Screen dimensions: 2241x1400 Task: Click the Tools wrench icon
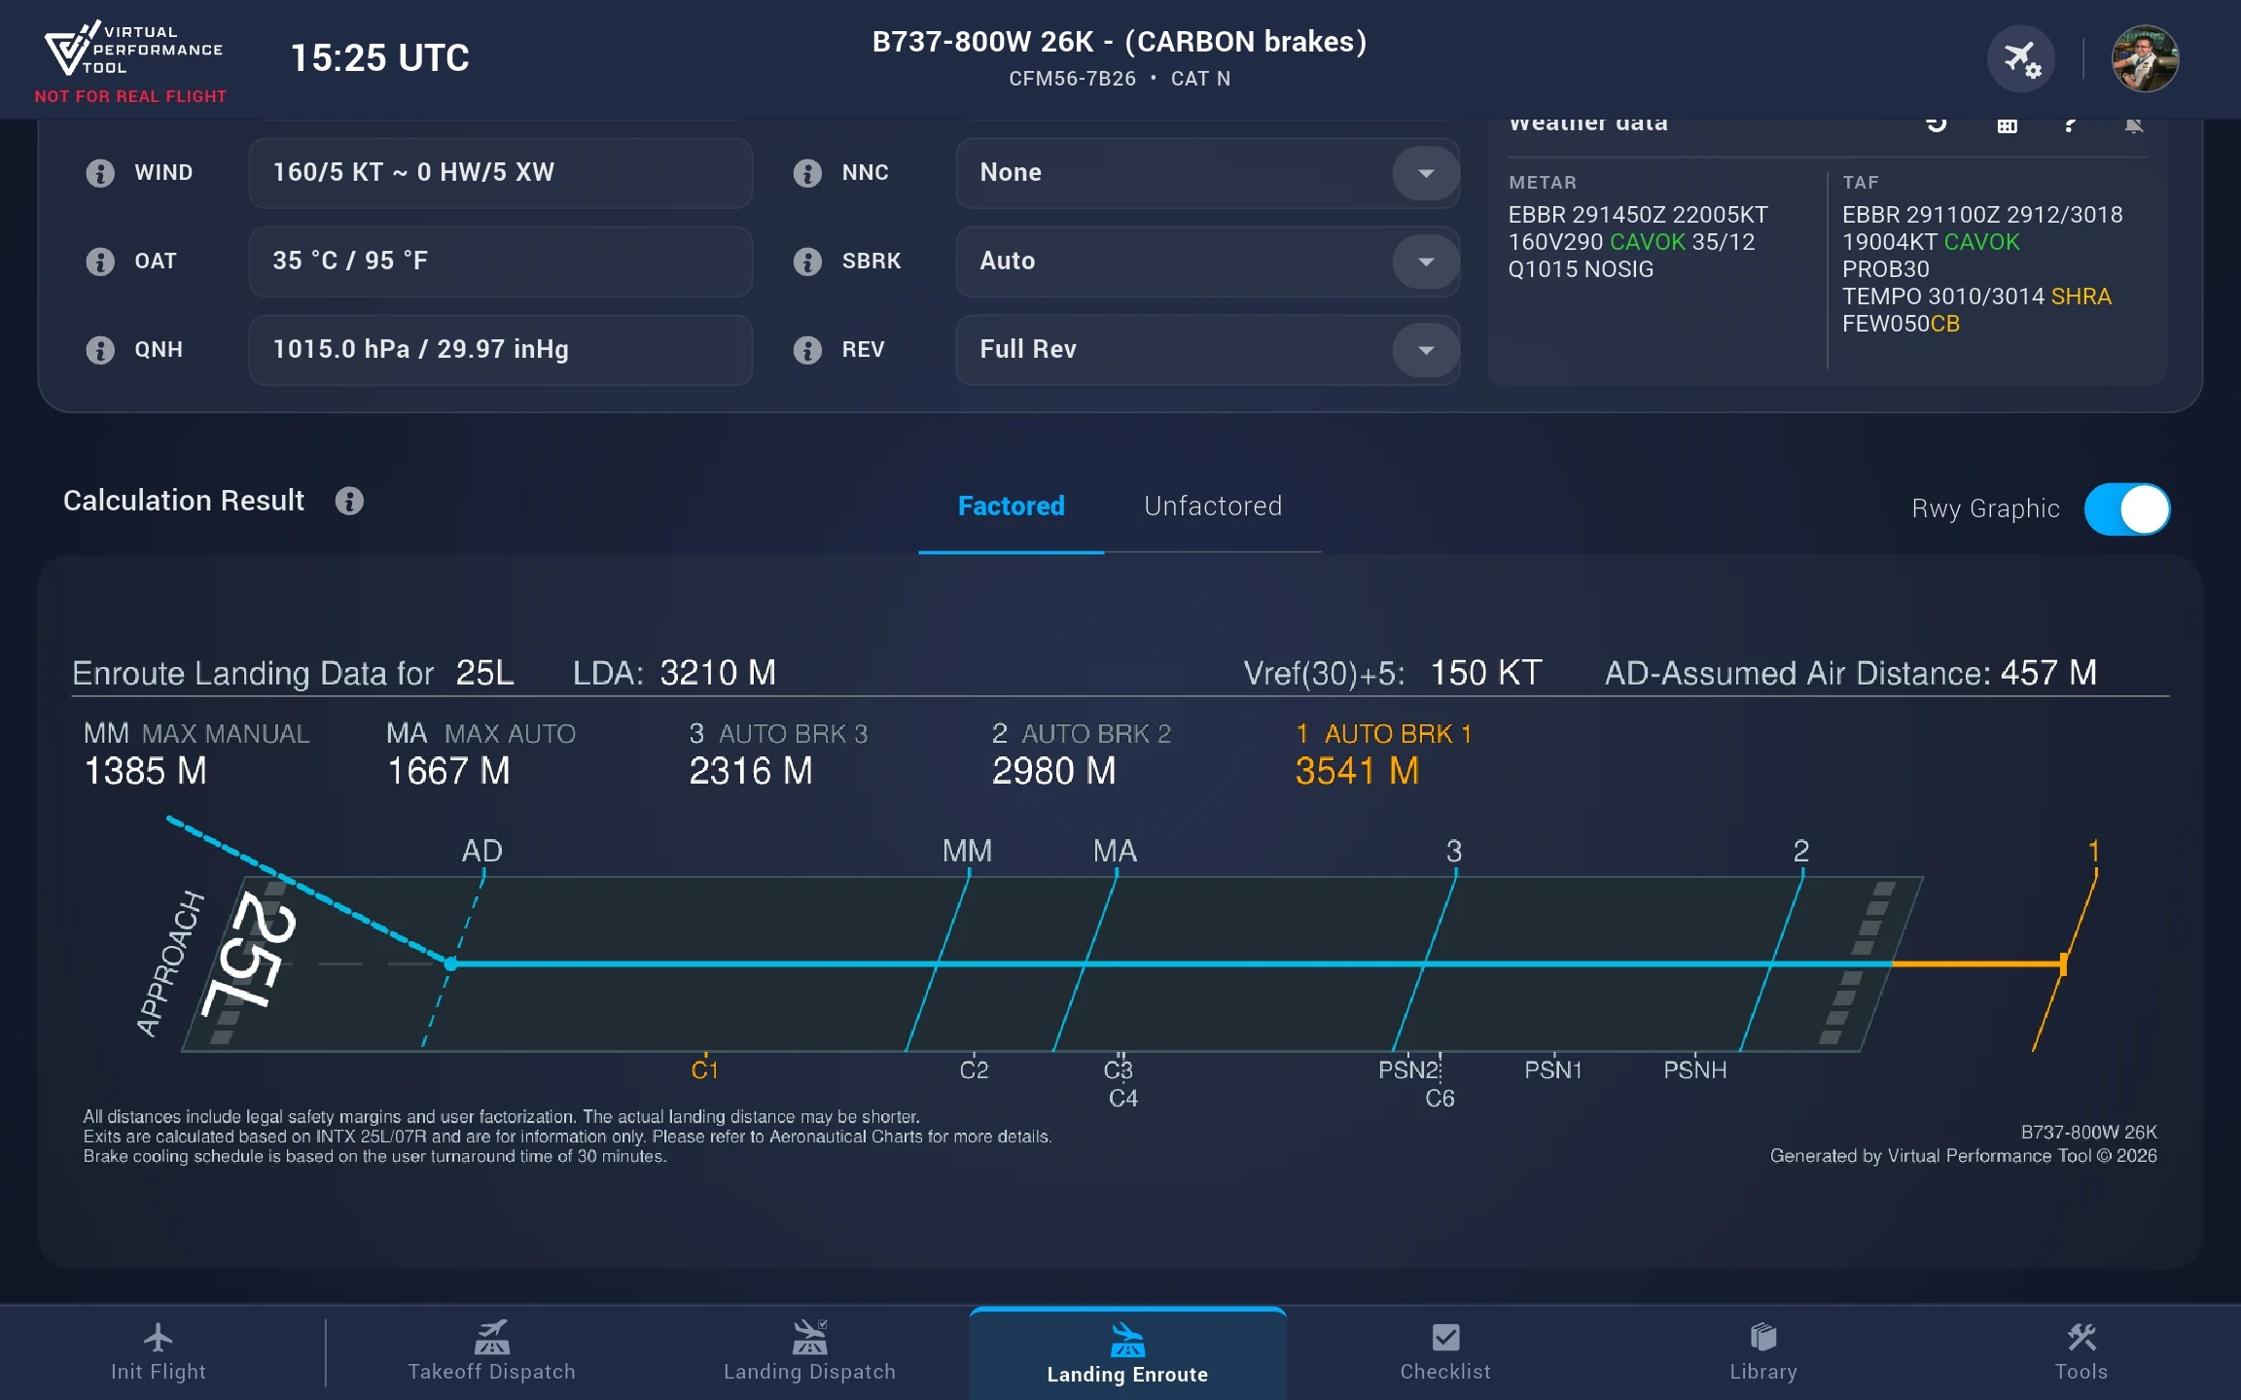tap(2081, 1338)
